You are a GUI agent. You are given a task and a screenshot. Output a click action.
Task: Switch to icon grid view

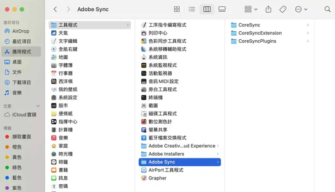[177, 9]
